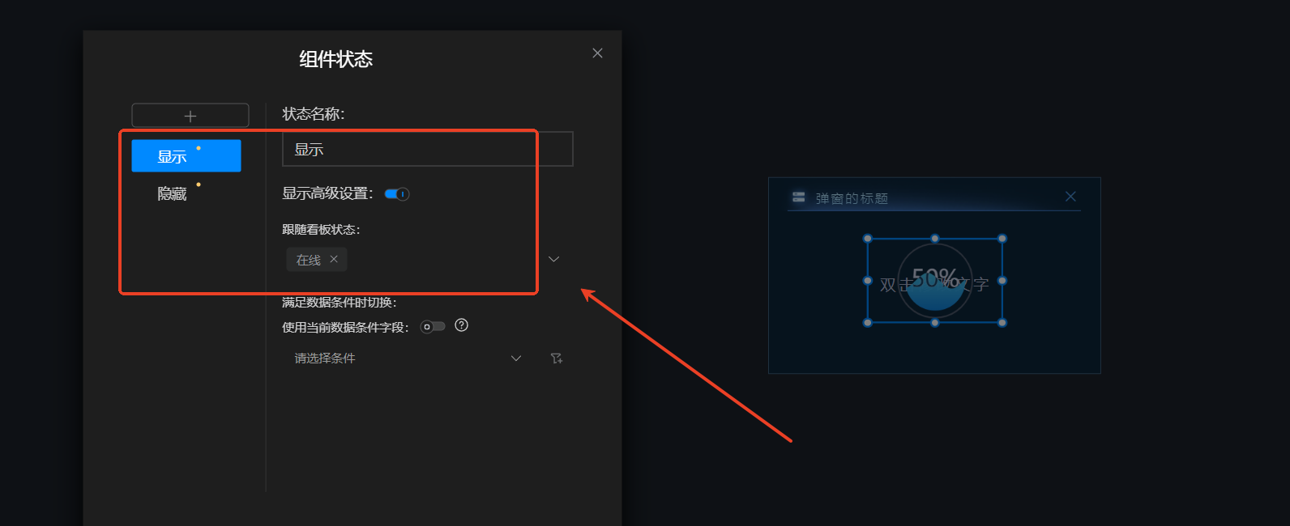This screenshot has height=526, width=1290.
Task: Click the top-left resize handle of the selected component
Action: [x=868, y=239]
